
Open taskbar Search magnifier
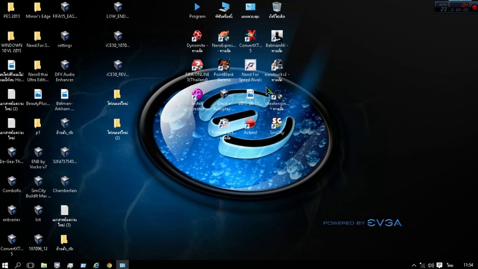pyautogui.click(x=18, y=265)
